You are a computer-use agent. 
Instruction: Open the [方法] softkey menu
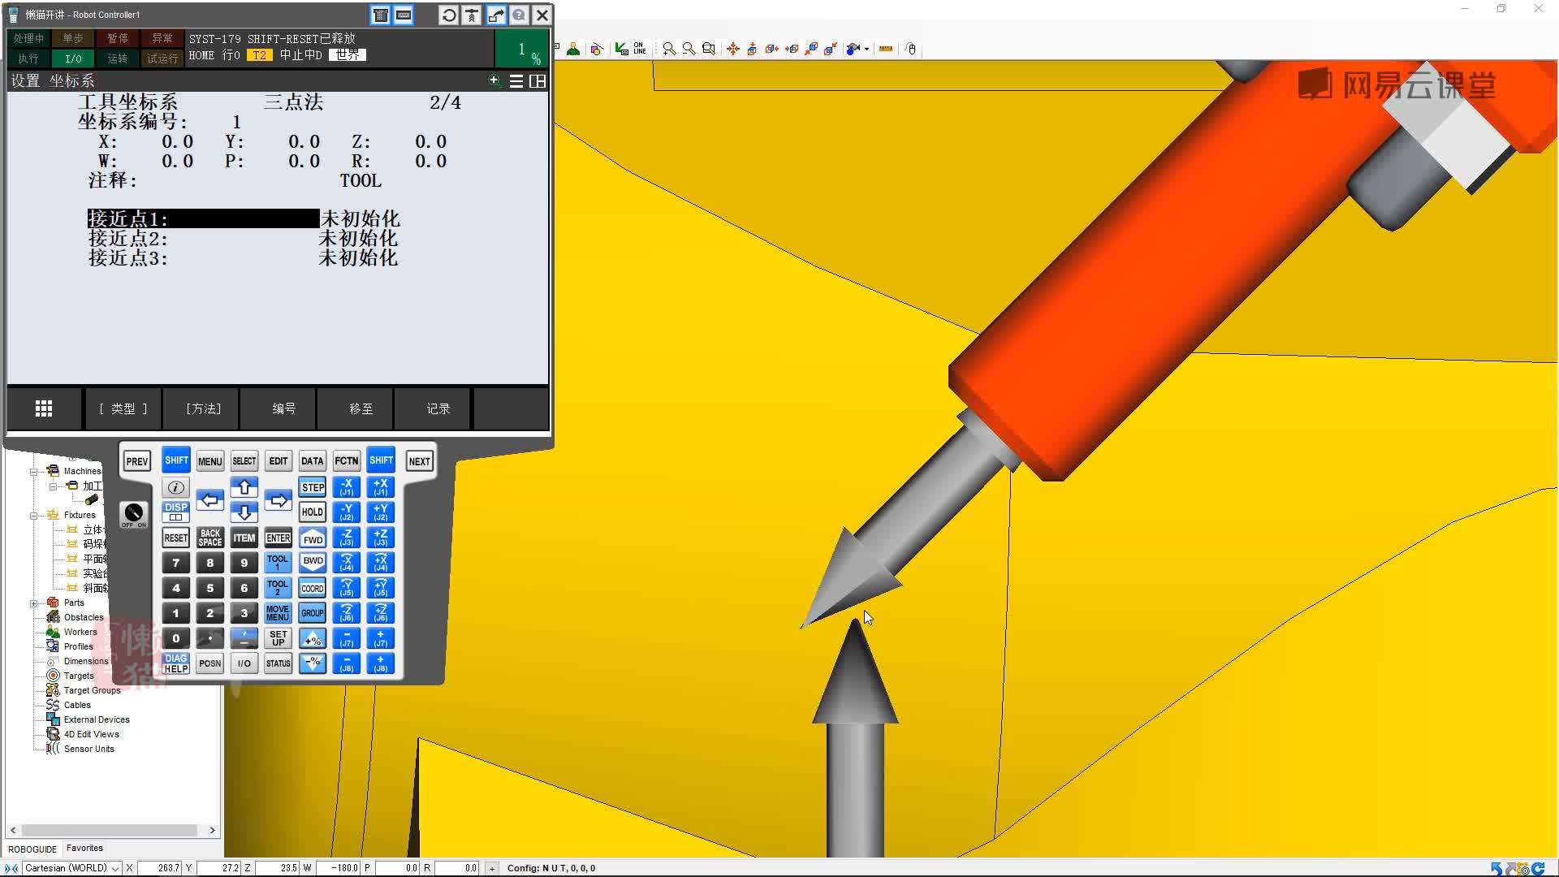203,408
